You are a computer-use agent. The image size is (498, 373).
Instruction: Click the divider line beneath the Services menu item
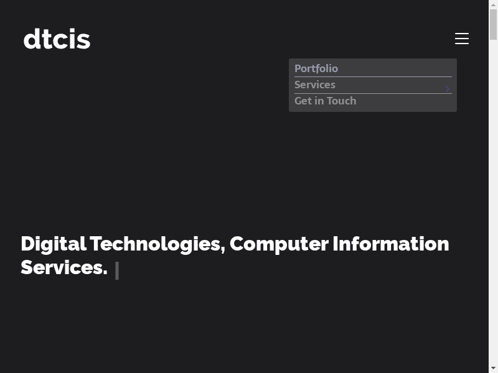[373, 93]
